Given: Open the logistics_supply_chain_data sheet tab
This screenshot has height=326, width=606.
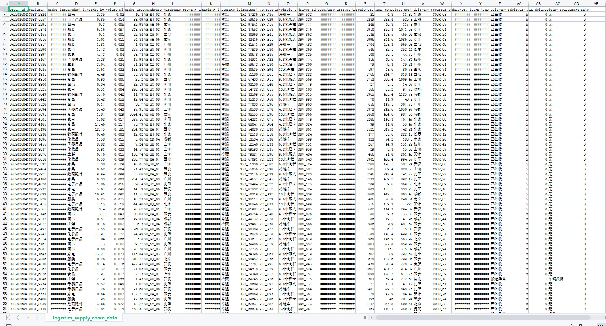Looking at the screenshot, I should coord(85,318).
